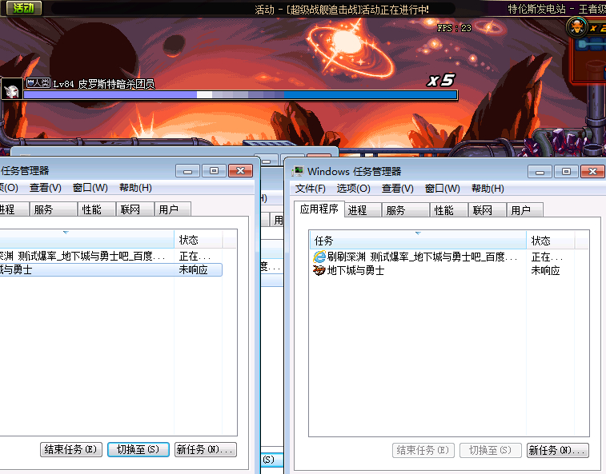Click the sort arrow above left window task column
Image resolution: width=606 pixels, height=474 pixels.
tap(66, 233)
